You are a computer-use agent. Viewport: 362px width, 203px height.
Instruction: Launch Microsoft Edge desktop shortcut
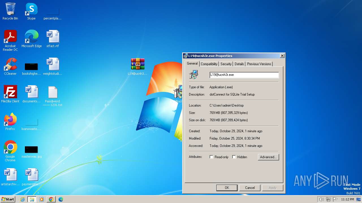point(31,39)
